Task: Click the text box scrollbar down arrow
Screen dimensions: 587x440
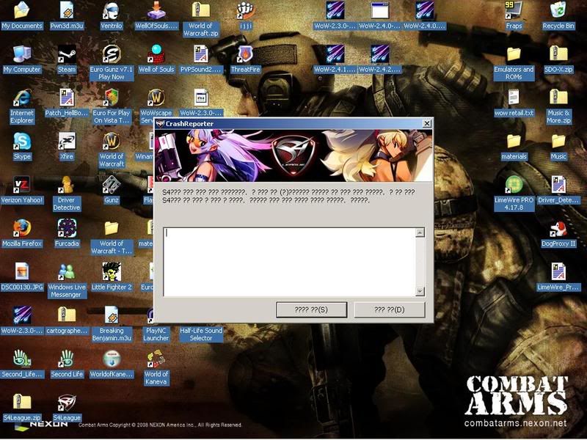Action: [x=420, y=291]
